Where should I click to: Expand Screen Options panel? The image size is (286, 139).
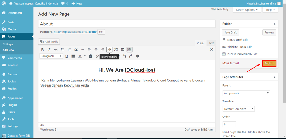[x=247, y=10]
